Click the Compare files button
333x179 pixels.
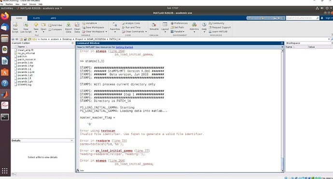coord(55,29)
